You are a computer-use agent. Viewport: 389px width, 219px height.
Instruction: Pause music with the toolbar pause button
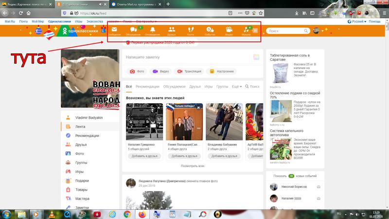(255, 31)
